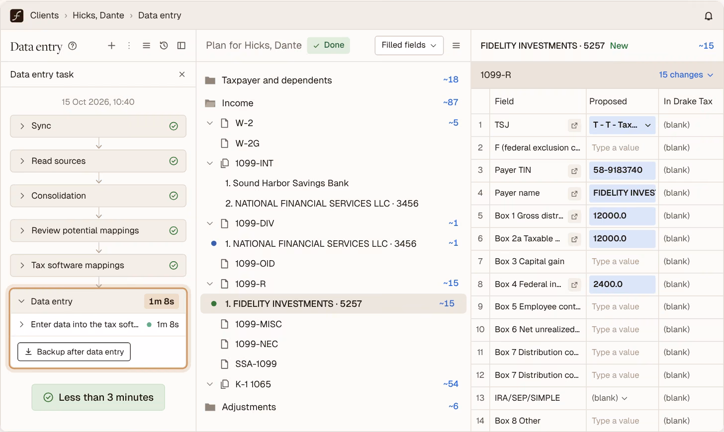Screen dimensions: 724x432
Task: Open the Box 4 Federal source icon
Action: (574, 285)
